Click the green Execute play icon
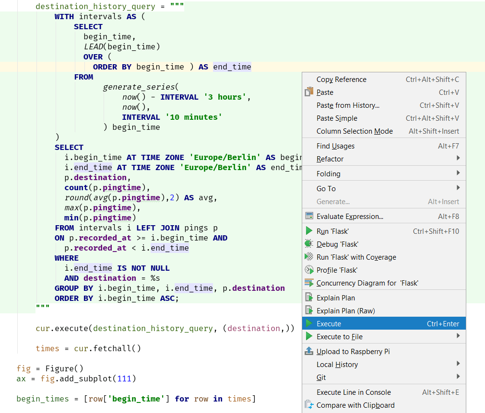485x413 pixels. click(x=308, y=323)
